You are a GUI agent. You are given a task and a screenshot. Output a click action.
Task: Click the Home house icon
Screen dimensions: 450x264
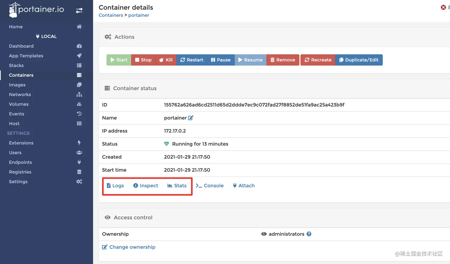pyautogui.click(x=79, y=27)
